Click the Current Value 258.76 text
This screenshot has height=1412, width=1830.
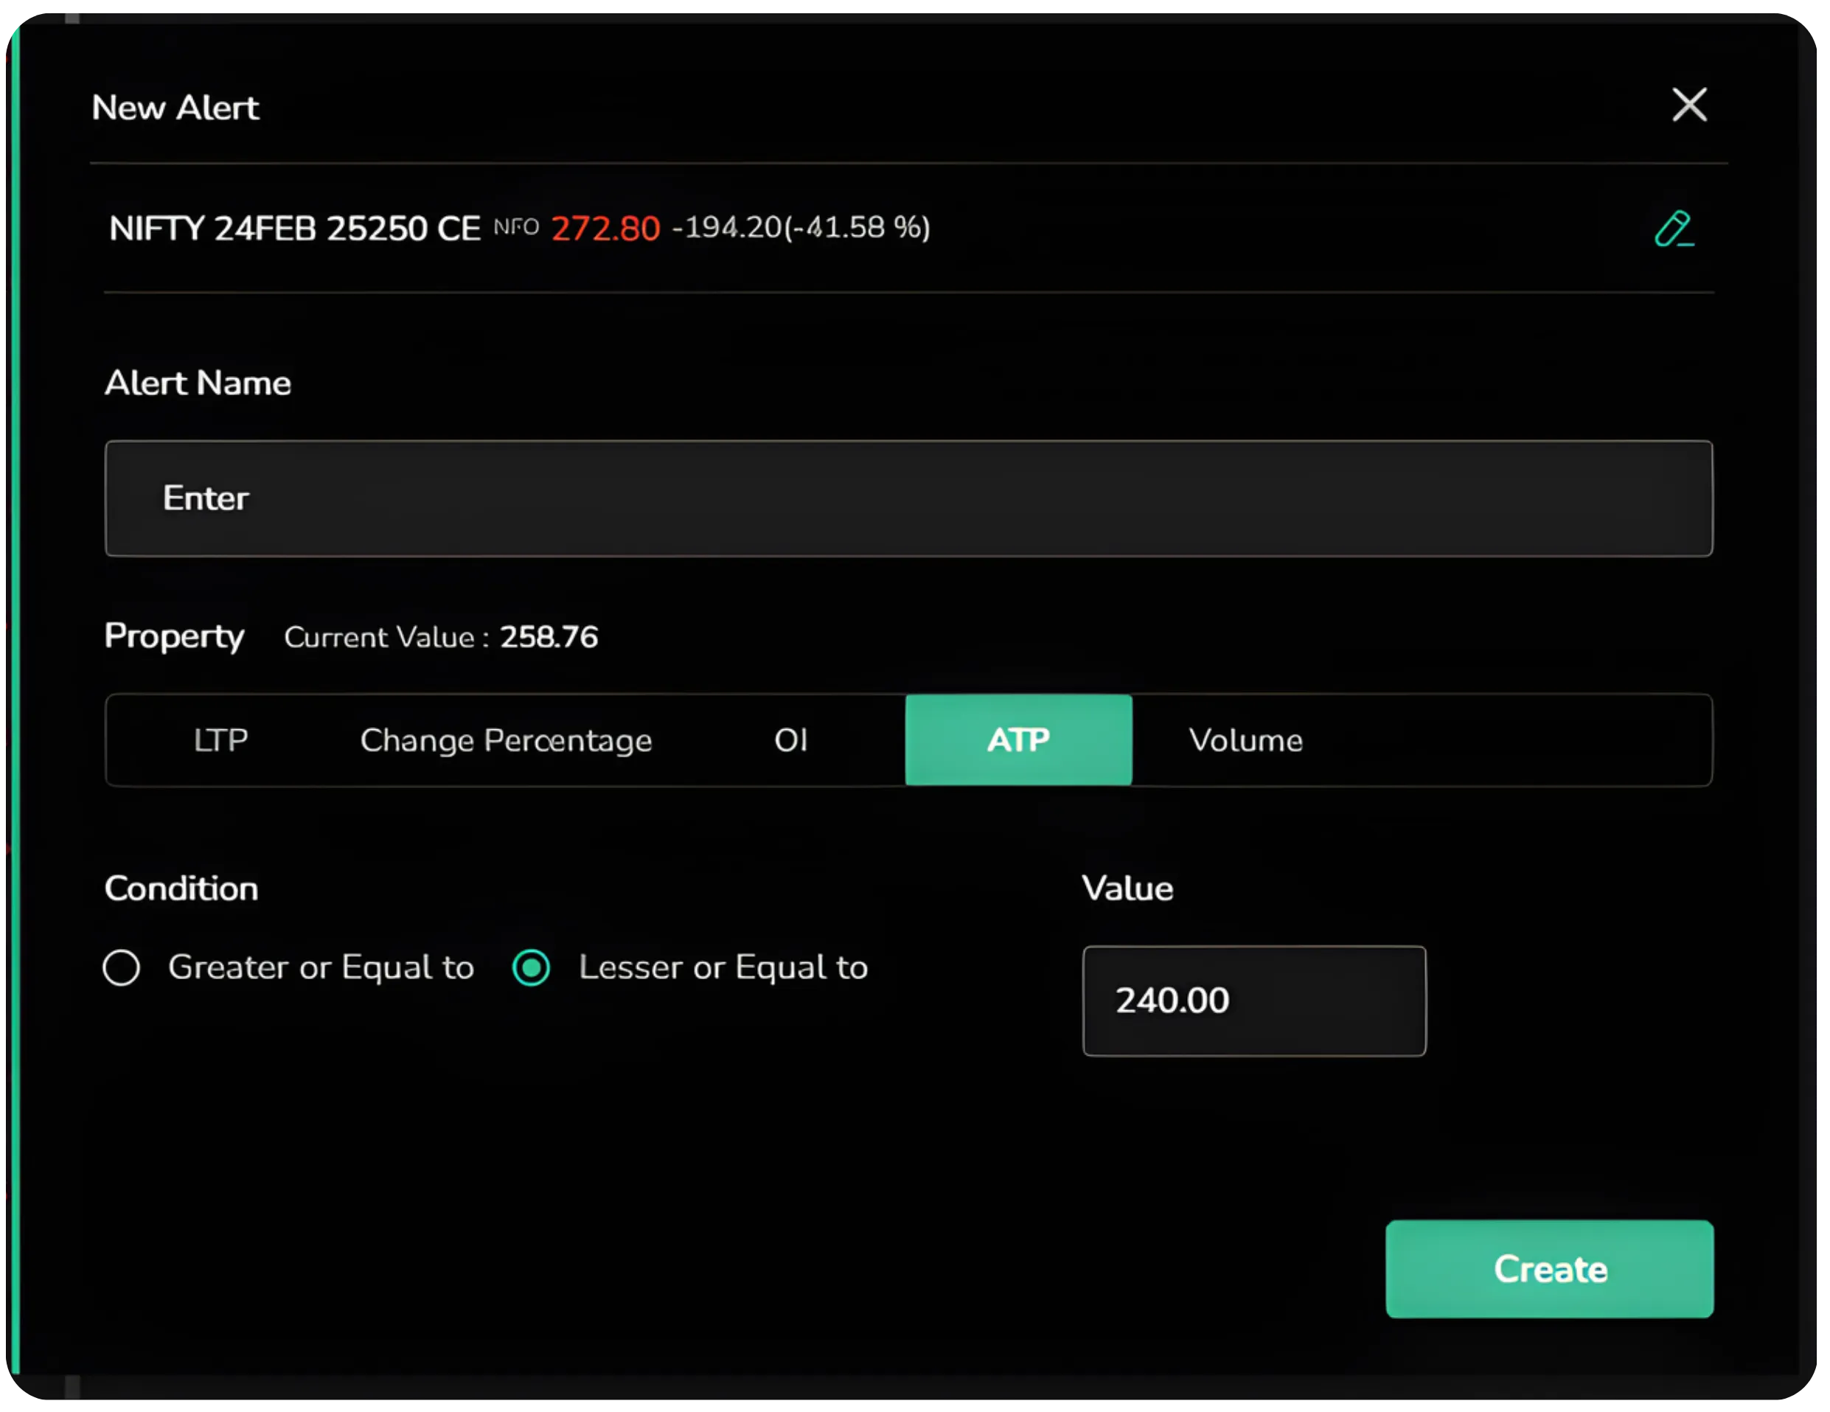point(442,637)
